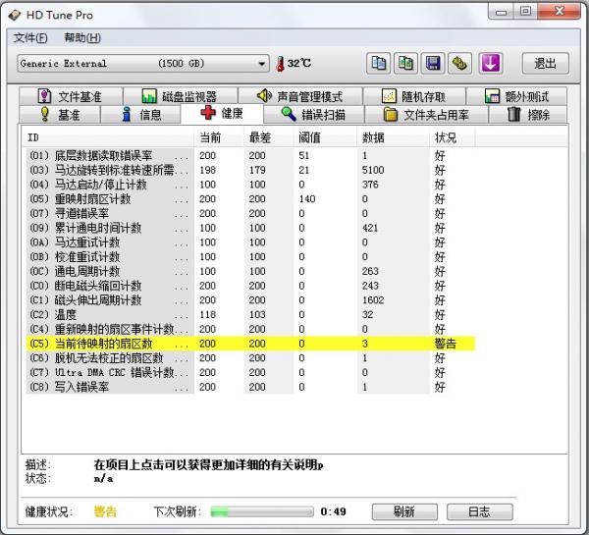
Task: Click the 阈值 column header
Action: pyautogui.click(x=325, y=137)
